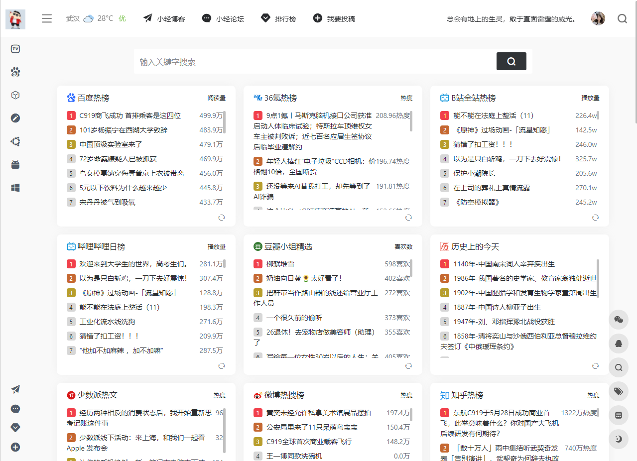Open "保护小潮院长" item
This screenshot has width=637, height=461.
click(x=474, y=173)
